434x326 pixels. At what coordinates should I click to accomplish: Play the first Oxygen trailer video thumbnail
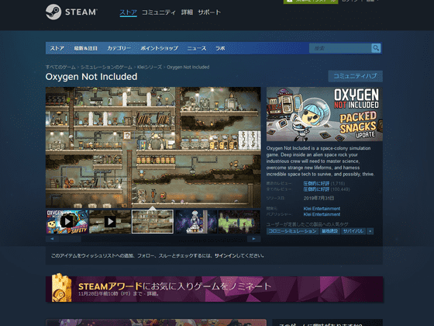point(67,221)
